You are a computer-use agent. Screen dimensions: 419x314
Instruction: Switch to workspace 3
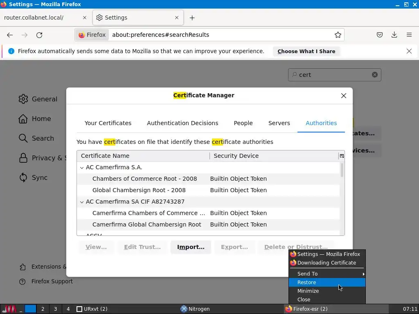tap(56, 309)
